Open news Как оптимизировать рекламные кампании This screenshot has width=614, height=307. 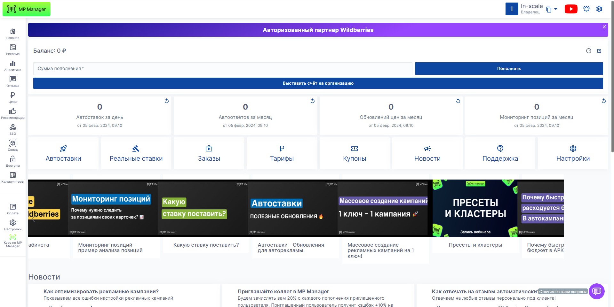pos(101,292)
